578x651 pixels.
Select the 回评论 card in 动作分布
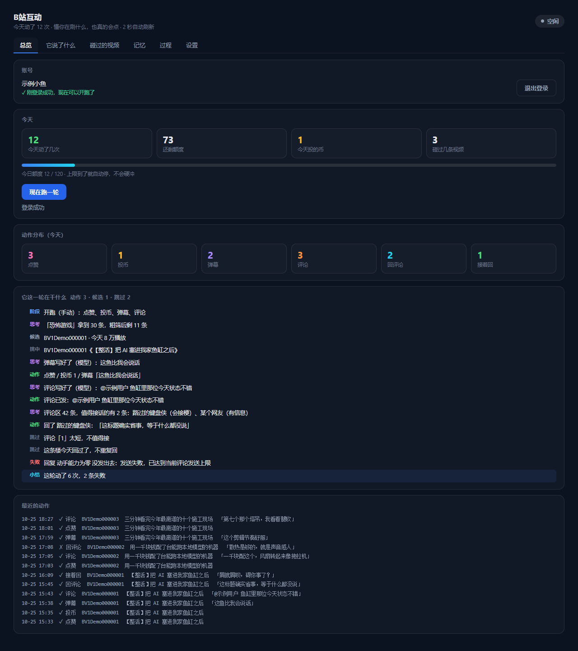coord(424,259)
